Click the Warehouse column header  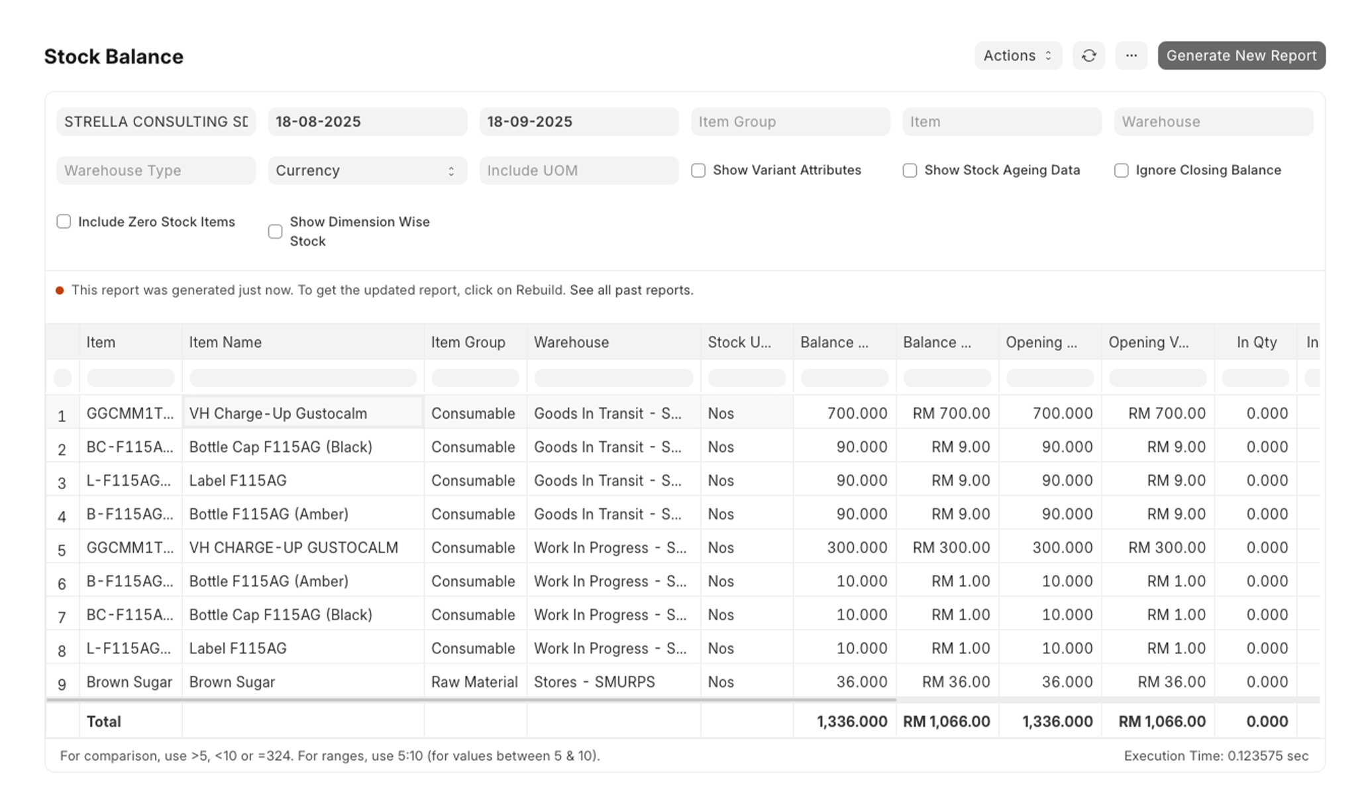(571, 343)
